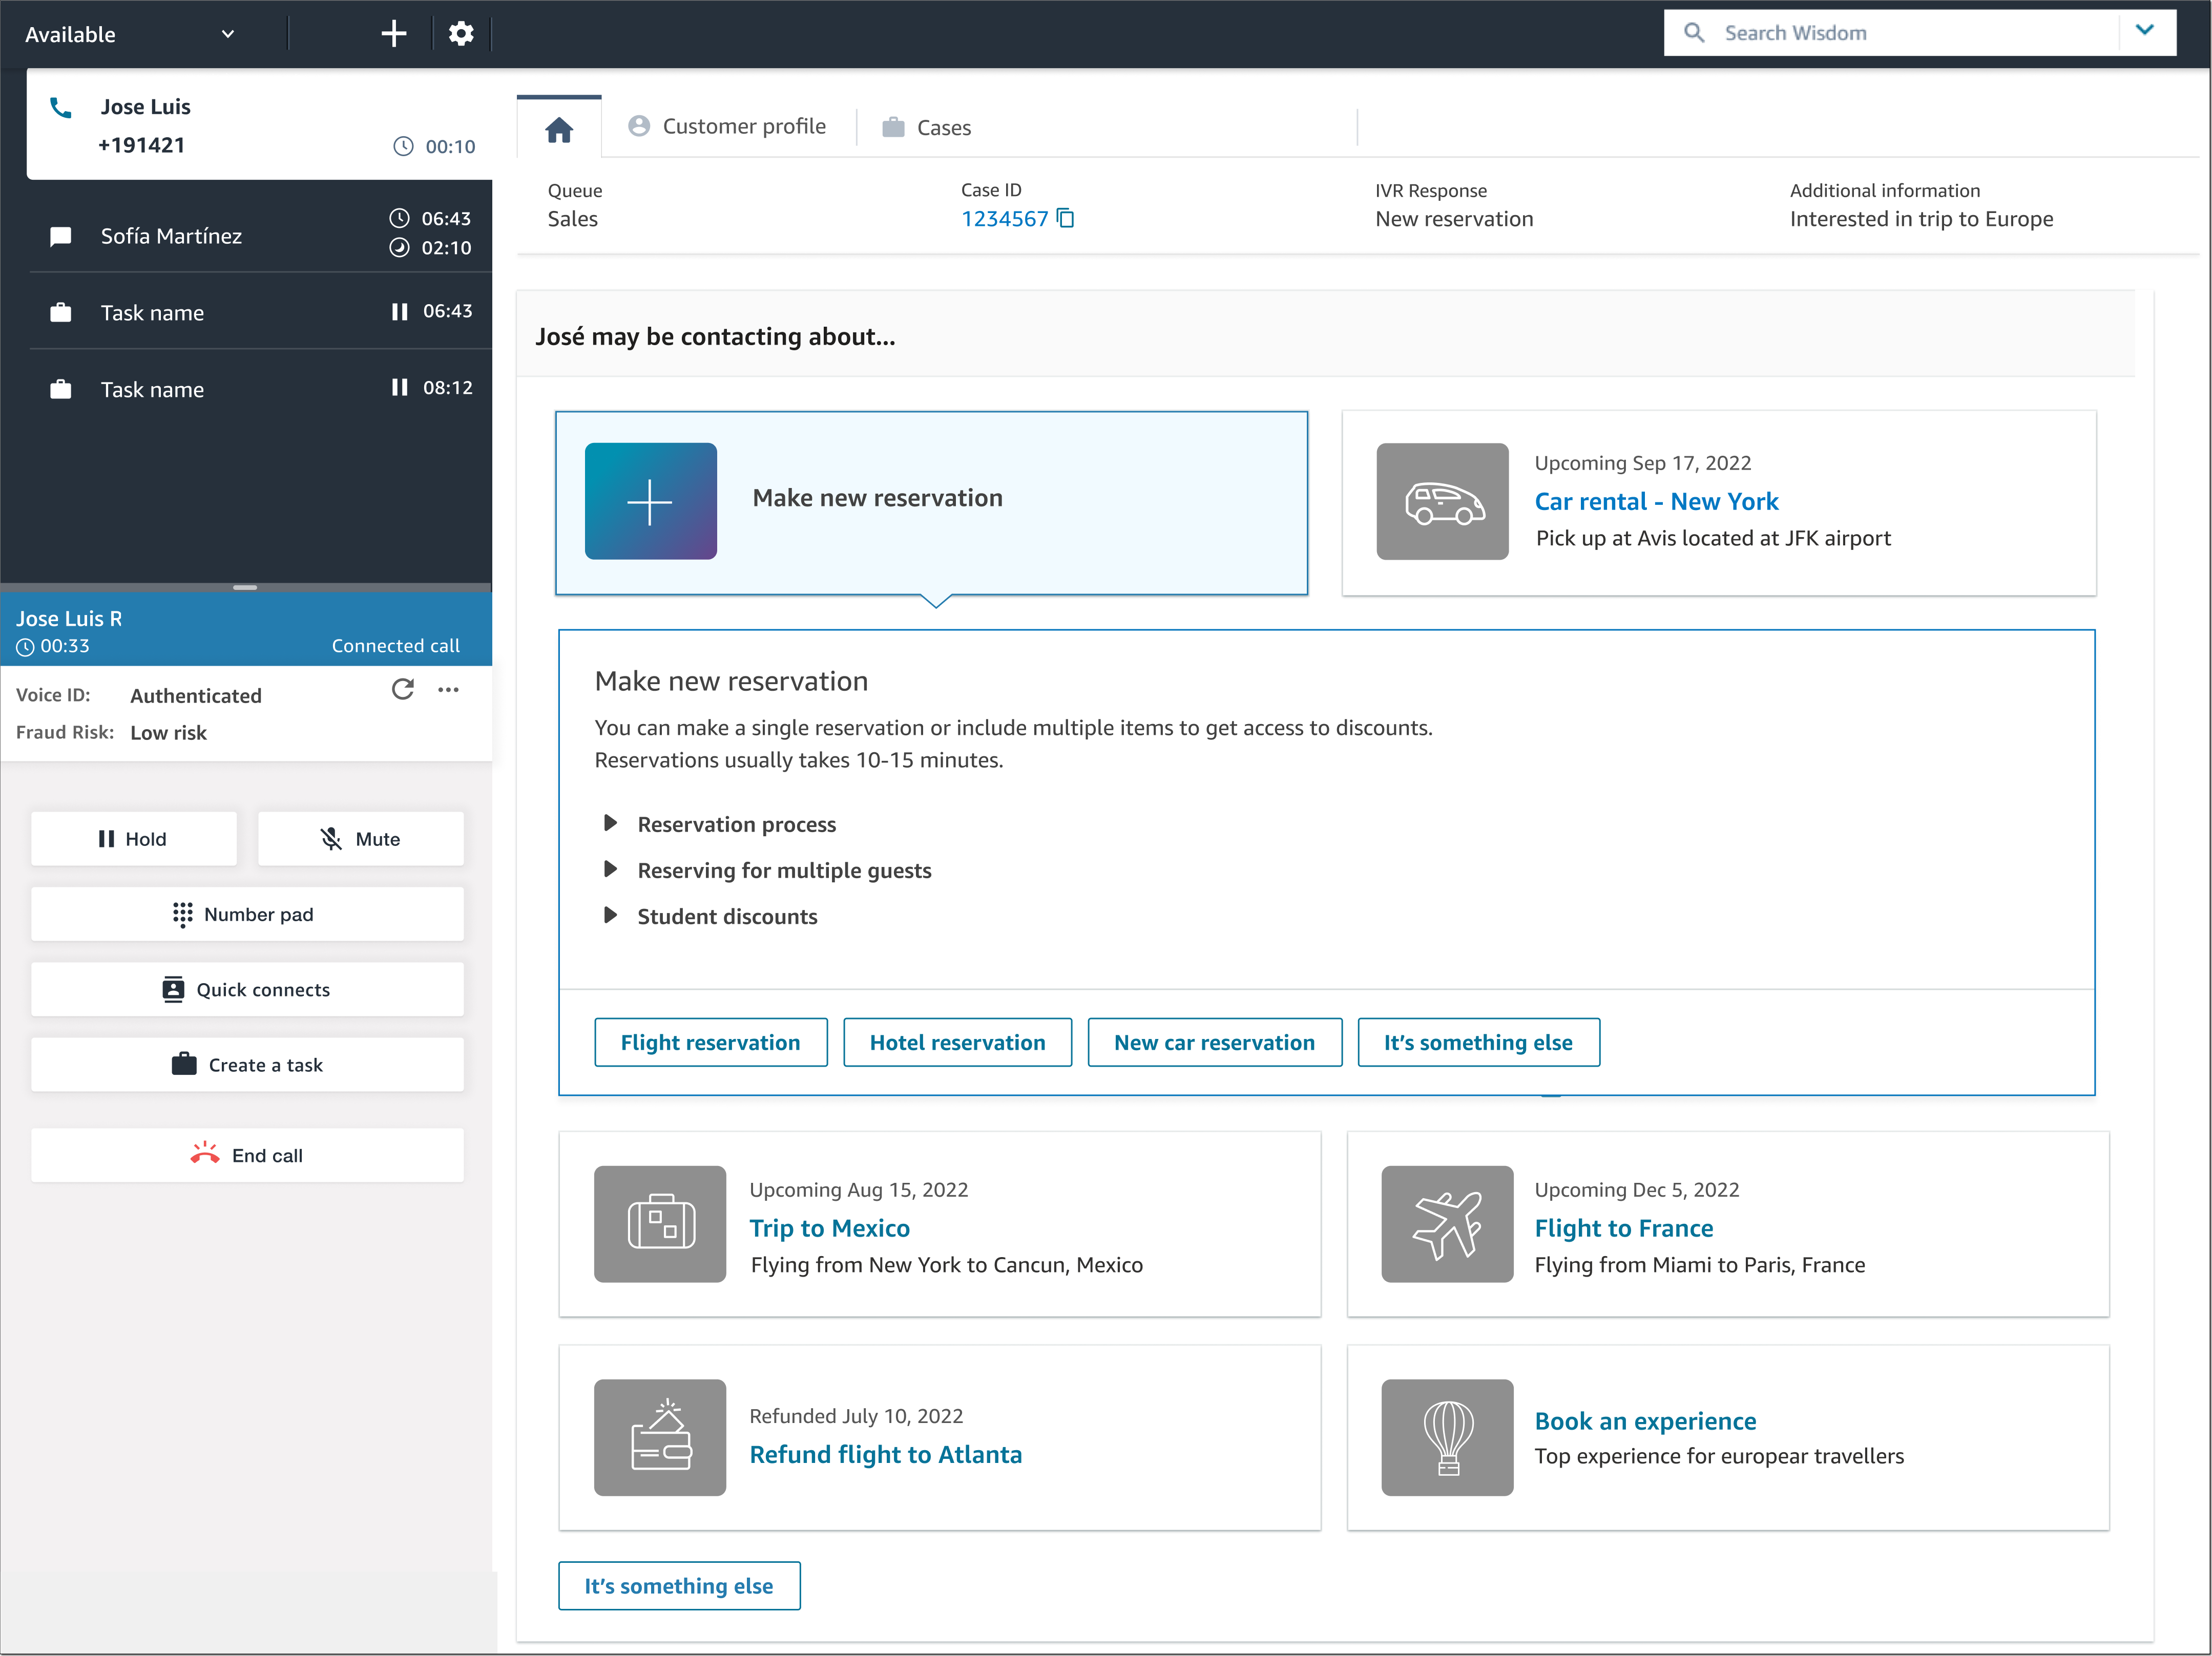Image resolution: width=2212 pixels, height=1656 pixels.
Task: Select the Hotel reservation button
Action: [955, 1042]
